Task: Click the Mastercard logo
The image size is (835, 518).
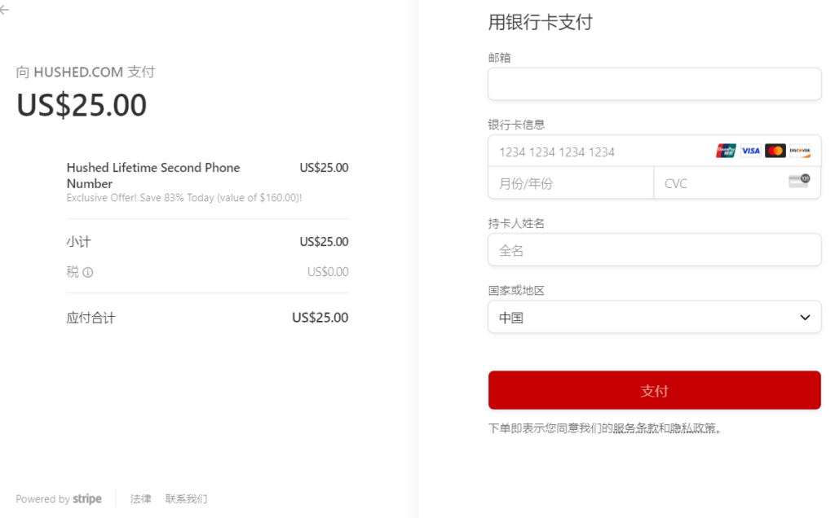Action: coord(775,151)
